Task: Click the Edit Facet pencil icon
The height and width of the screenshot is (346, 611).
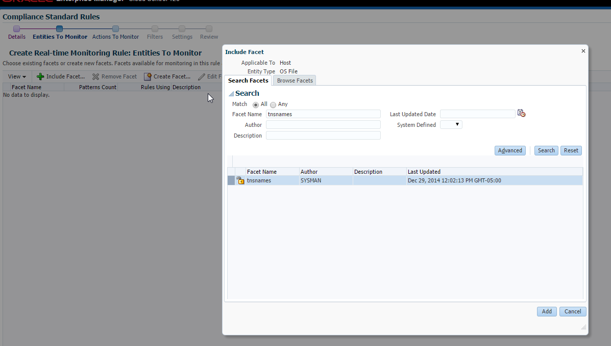Action: click(x=202, y=76)
